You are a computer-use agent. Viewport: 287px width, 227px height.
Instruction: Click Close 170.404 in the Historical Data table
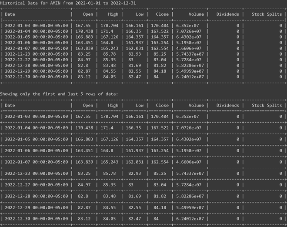point(160,26)
